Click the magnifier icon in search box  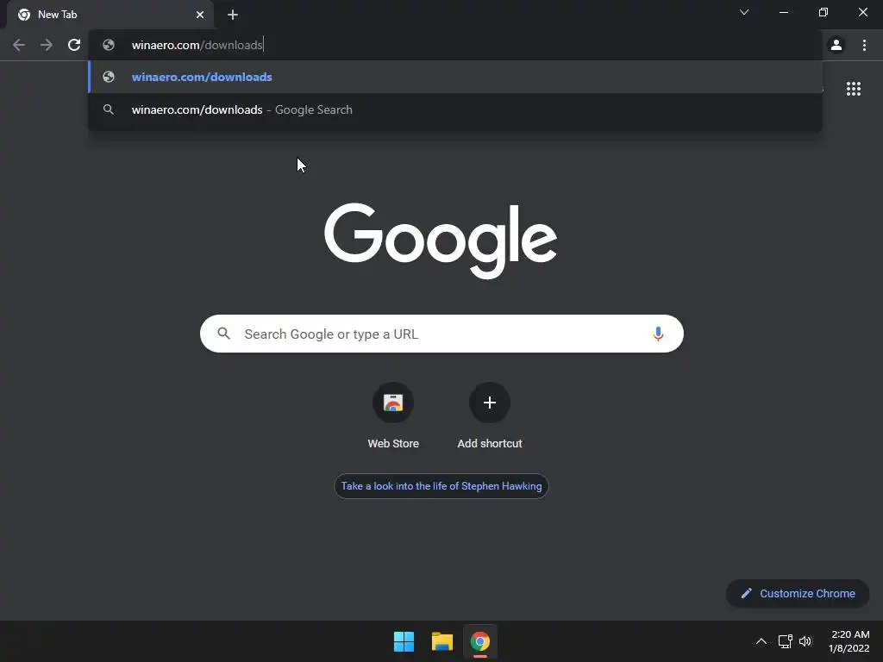224,334
